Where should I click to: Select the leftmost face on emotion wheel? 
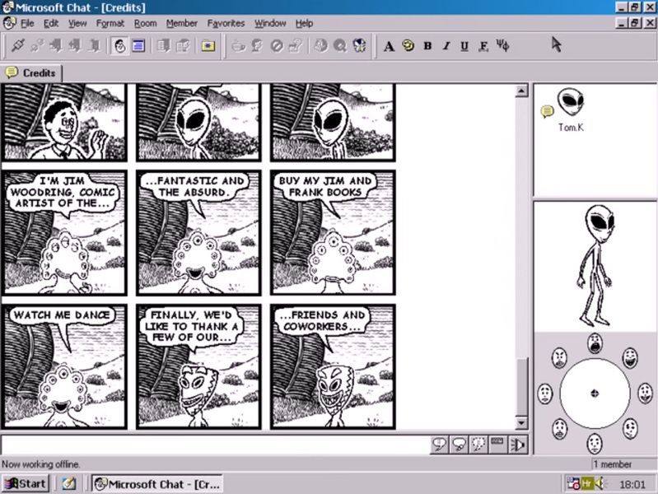[x=544, y=394]
